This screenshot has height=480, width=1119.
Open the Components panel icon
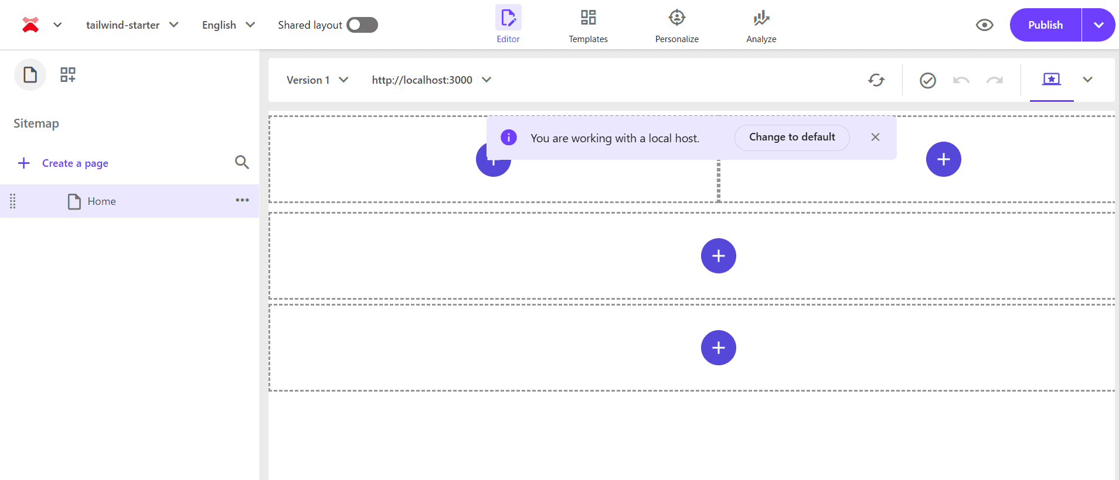click(x=68, y=75)
